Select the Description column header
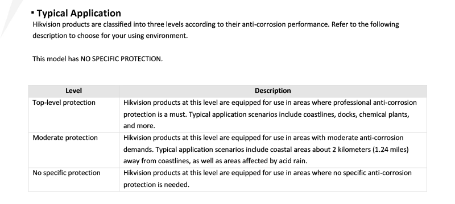 [273, 91]
